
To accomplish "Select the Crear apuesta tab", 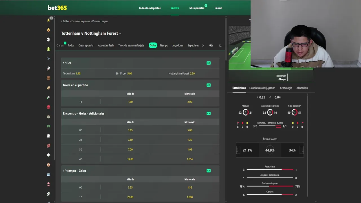I will (x=86, y=45).
